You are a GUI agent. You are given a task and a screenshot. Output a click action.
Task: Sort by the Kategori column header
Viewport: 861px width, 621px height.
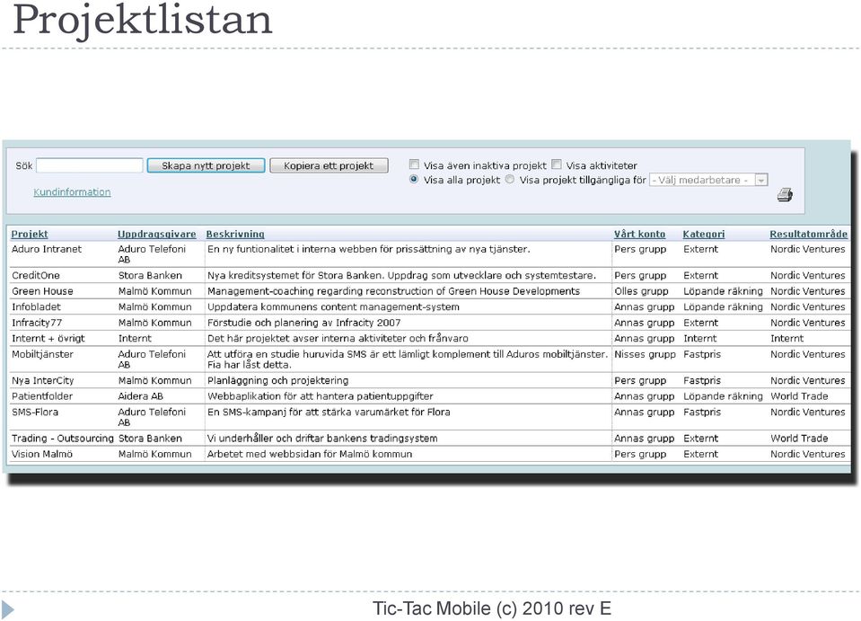[x=703, y=235]
